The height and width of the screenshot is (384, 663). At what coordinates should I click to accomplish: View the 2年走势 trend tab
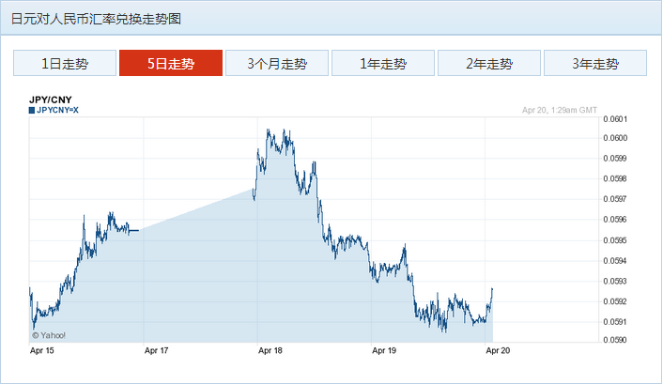pyautogui.click(x=489, y=64)
